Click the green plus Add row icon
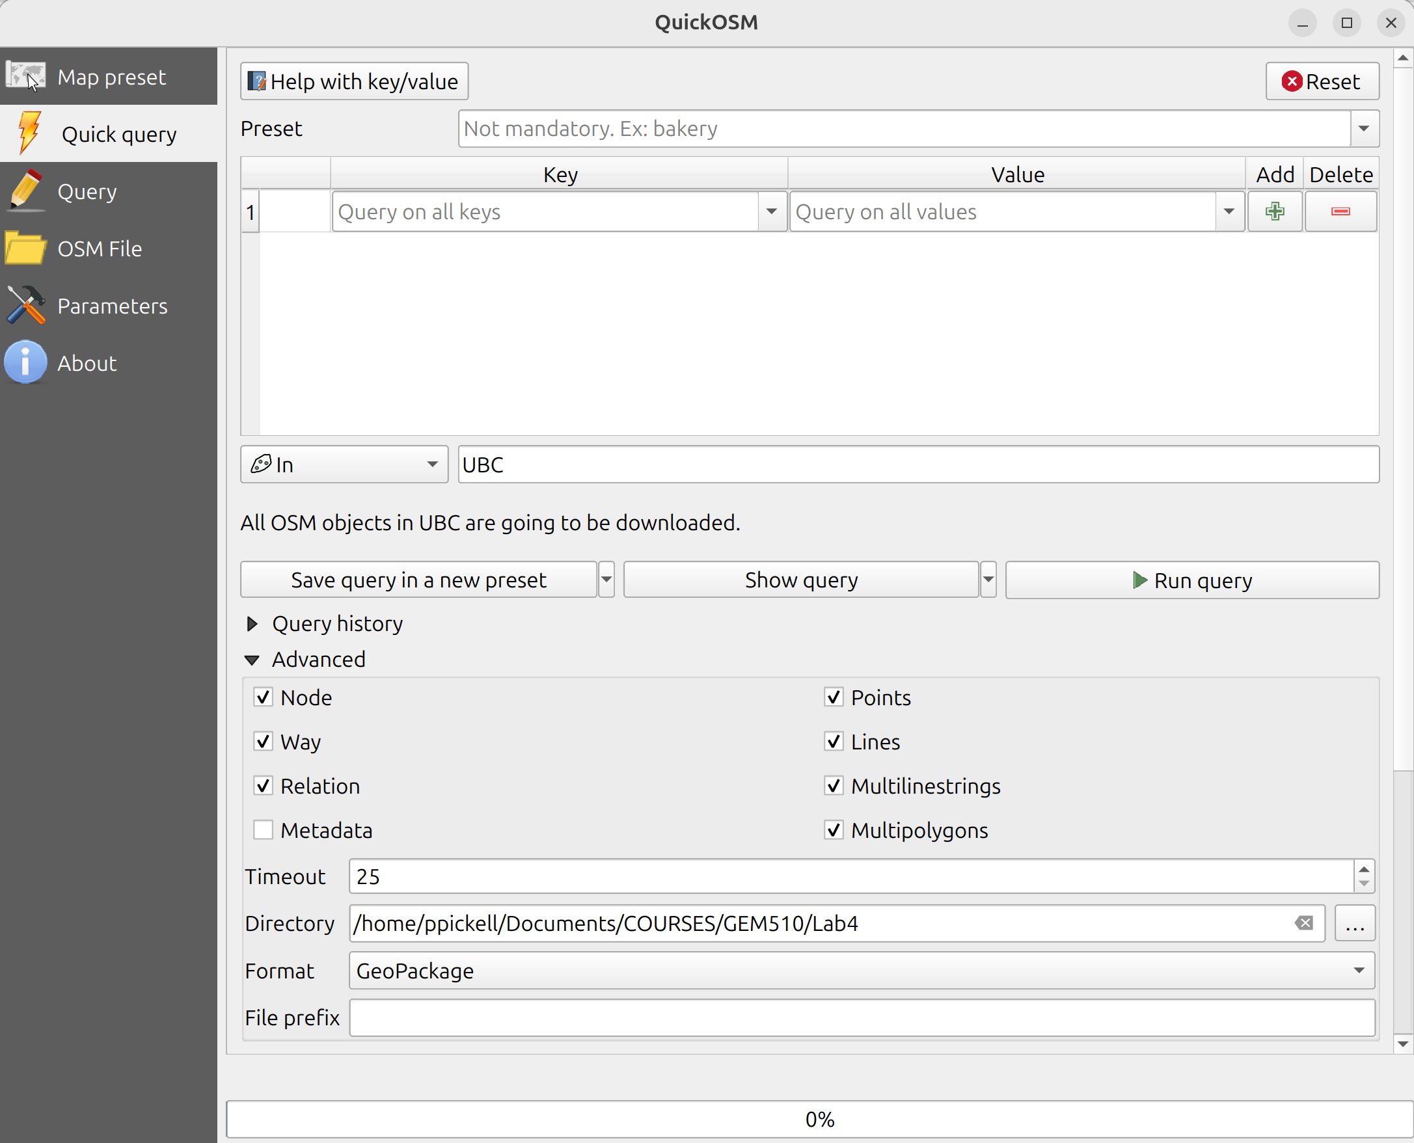Screen dimensions: 1414x1143 coord(1274,211)
